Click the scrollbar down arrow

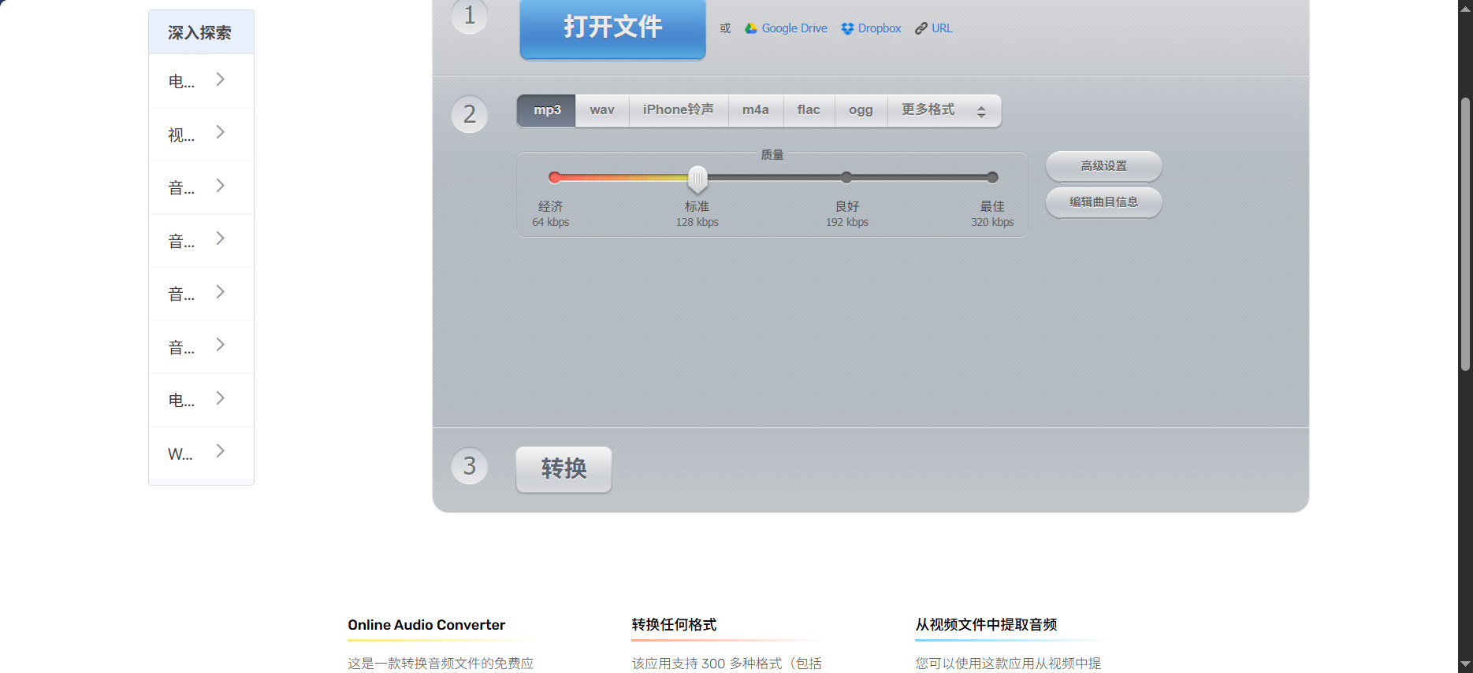[1465, 665]
